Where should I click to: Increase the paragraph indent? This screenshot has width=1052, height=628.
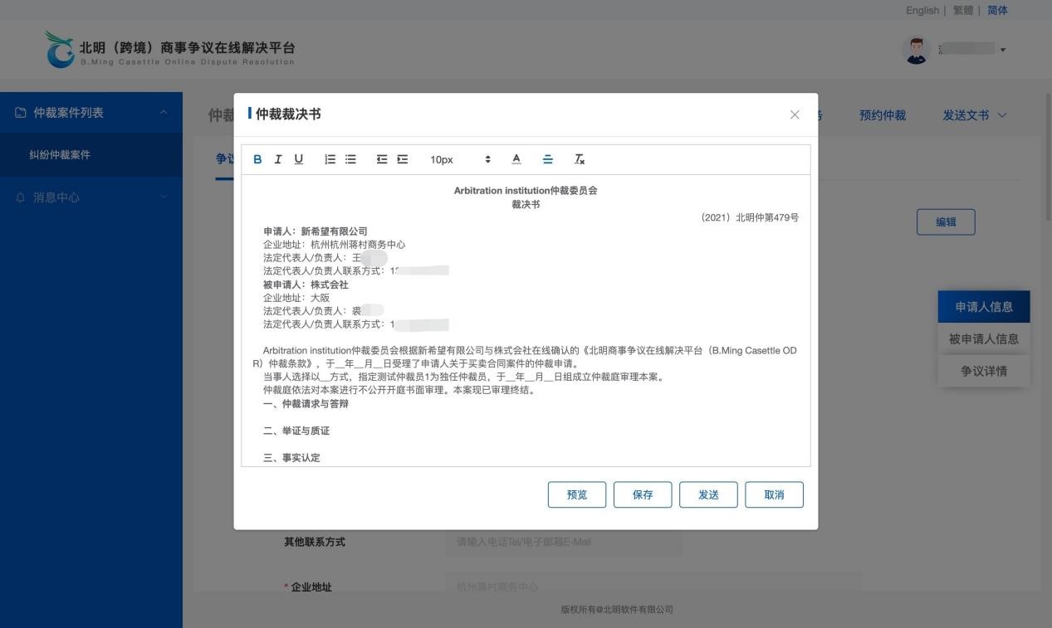[x=403, y=159]
